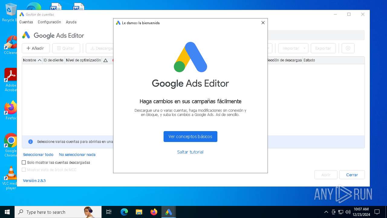Minimize the Gestor de cuentas window
The height and width of the screenshot is (218, 387).
[x=335, y=14]
